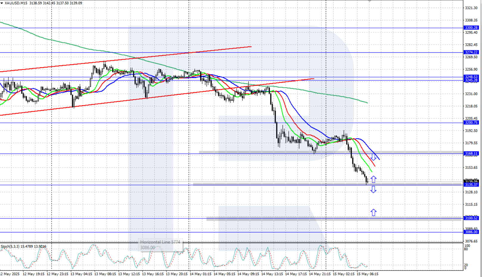
Task: Select the blue up arrow just above the 3135.37 line
Action: pyautogui.click(x=373, y=179)
